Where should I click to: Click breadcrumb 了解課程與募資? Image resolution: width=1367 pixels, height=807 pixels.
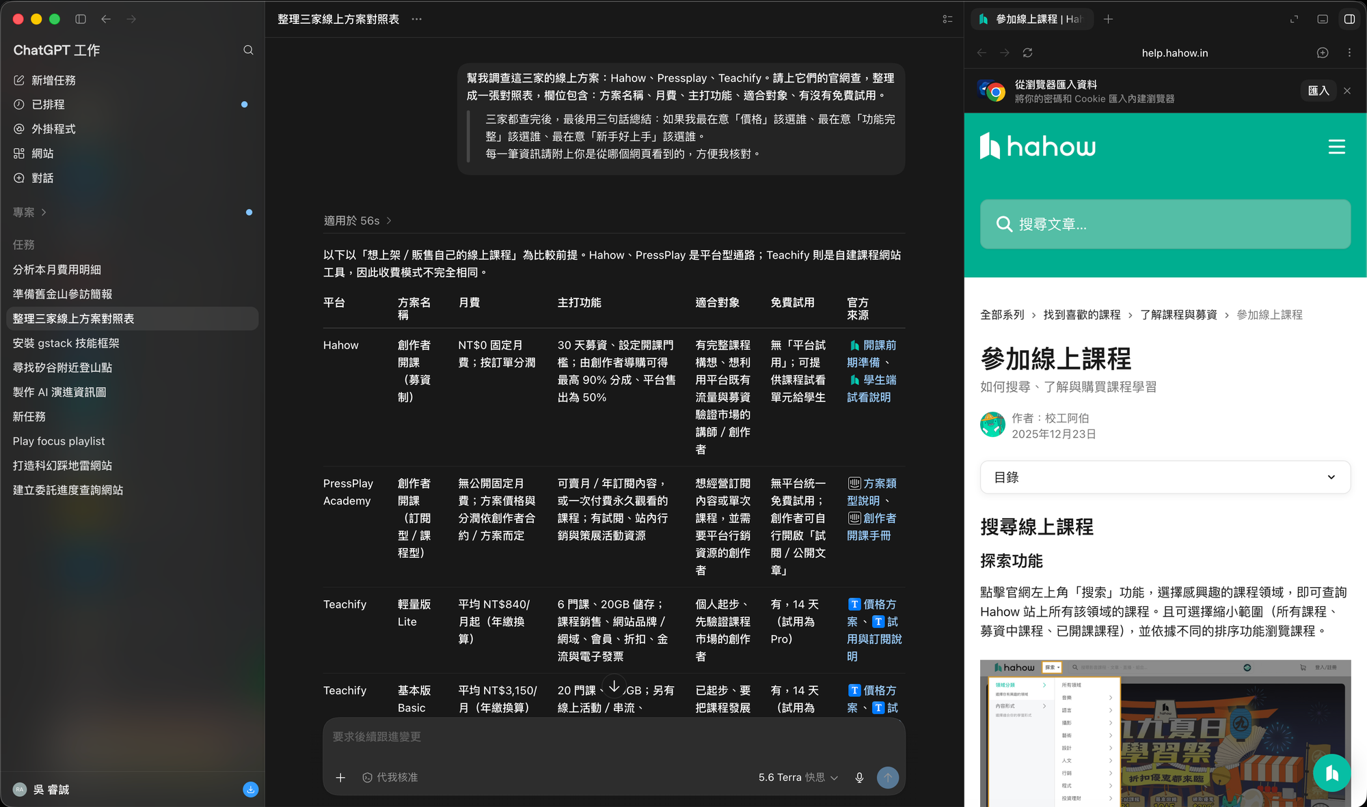click(x=1178, y=315)
